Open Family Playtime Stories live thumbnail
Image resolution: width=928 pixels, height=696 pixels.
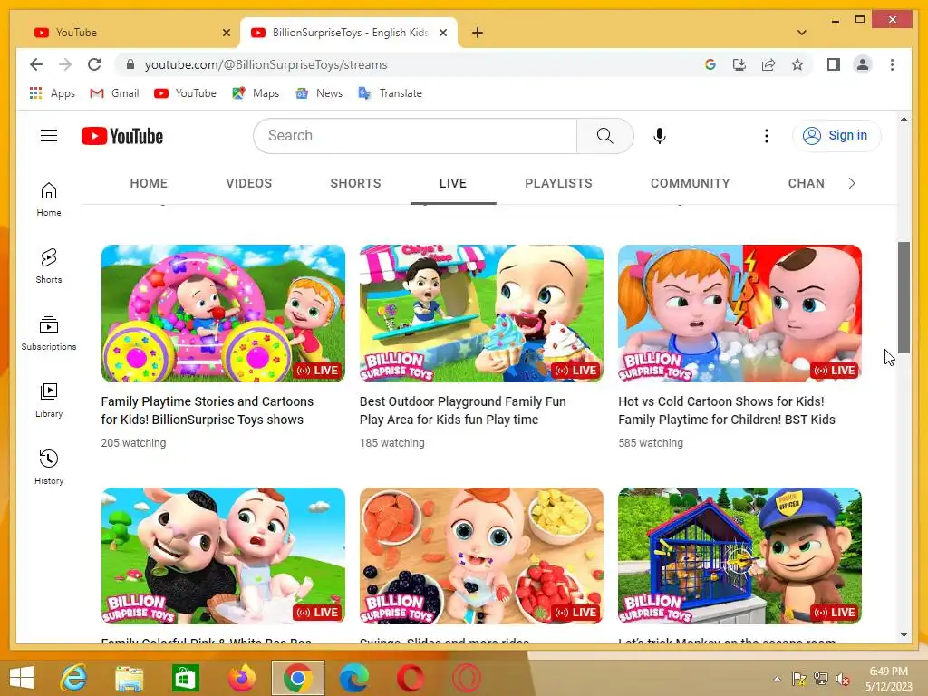pos(223,313)
